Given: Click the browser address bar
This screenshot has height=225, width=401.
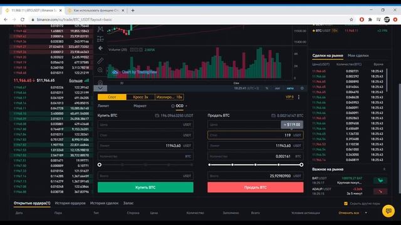Looking at the screenshot, I should (189, 19).
